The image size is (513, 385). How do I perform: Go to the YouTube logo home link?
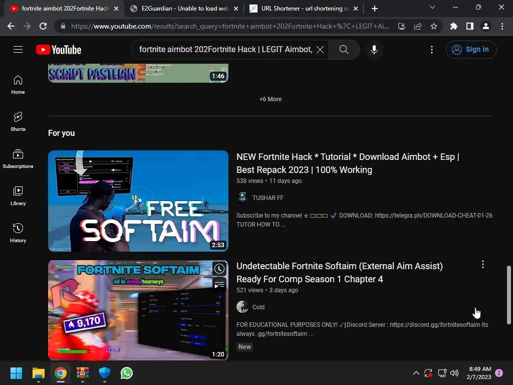(59, 50)
